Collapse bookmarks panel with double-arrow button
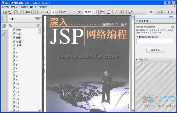 36,19
